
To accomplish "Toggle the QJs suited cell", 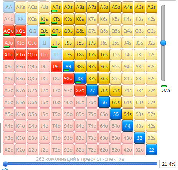I will [44, 31].
